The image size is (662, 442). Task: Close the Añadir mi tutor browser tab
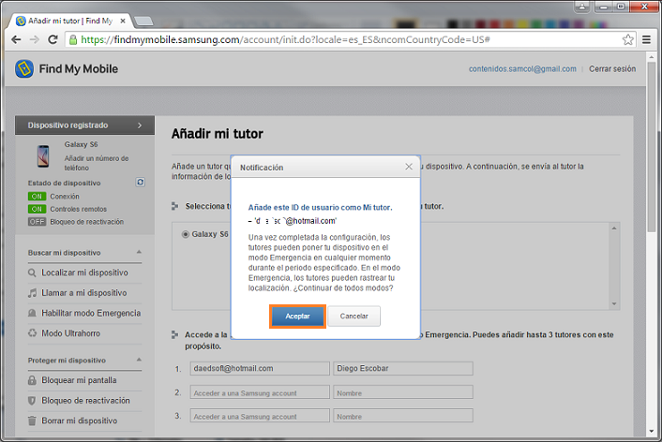(123, 21)
